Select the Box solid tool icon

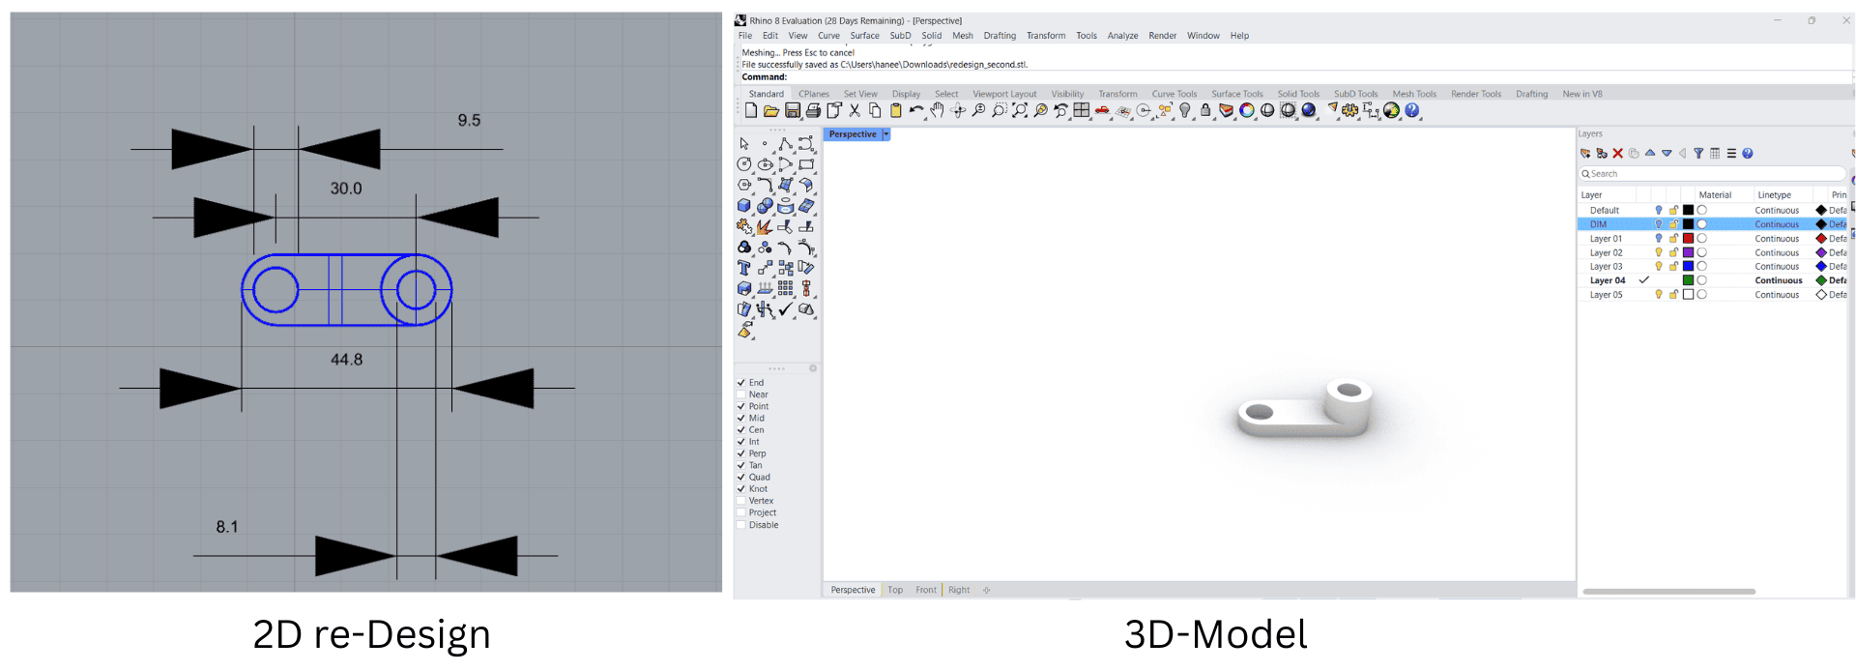744,206
